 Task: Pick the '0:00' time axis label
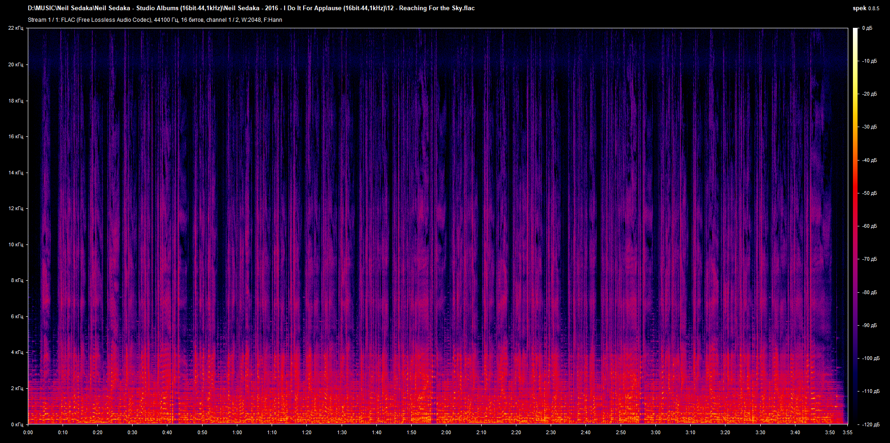click(28, 432)
